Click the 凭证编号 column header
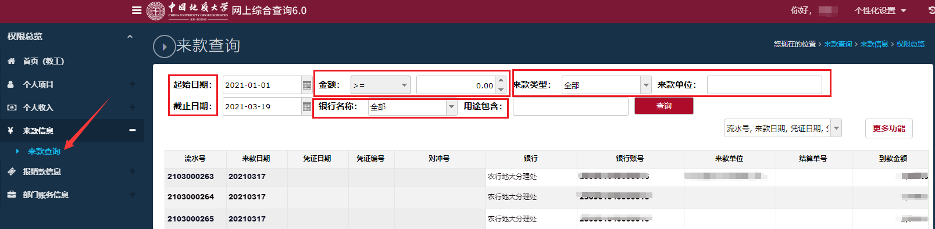Viewport: 935px width, 229px height. tap(371, 159)
